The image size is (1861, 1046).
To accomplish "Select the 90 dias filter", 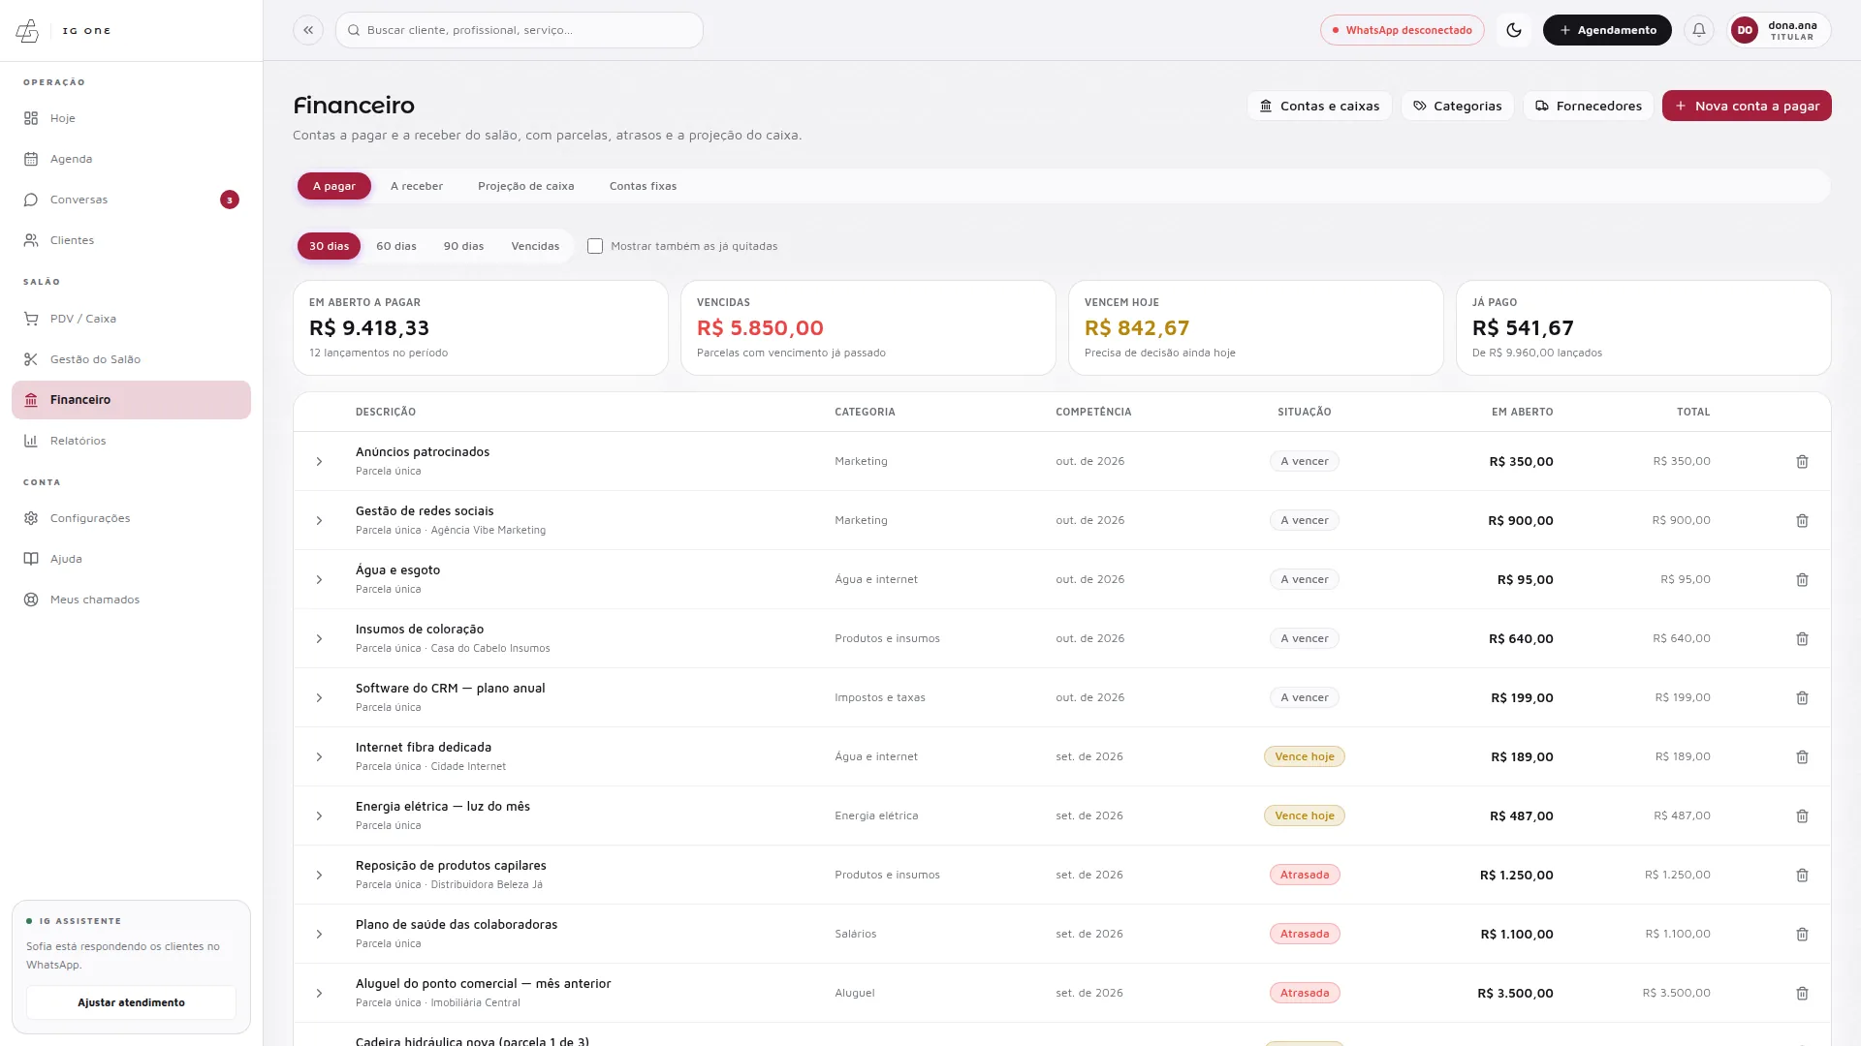I will point(463,246).
